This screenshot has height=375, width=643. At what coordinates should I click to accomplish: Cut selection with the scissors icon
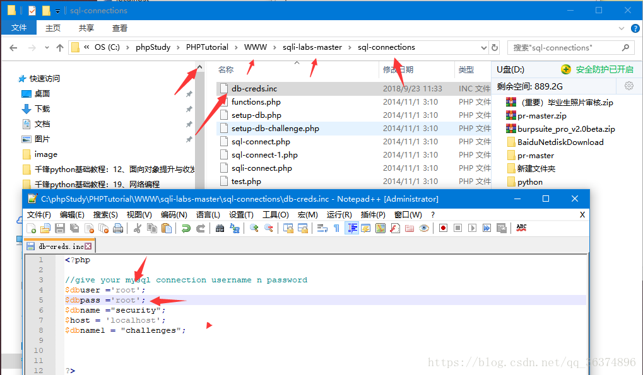[138, 228]
